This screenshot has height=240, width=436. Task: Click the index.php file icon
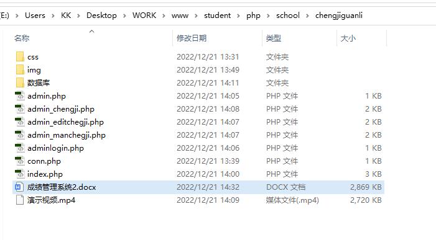click(x=20, y=174)
